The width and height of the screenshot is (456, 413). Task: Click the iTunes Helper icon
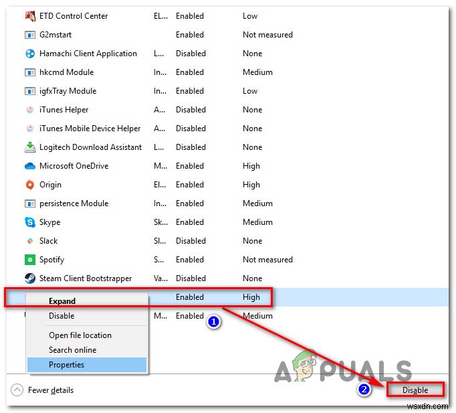tap(30, 110)
